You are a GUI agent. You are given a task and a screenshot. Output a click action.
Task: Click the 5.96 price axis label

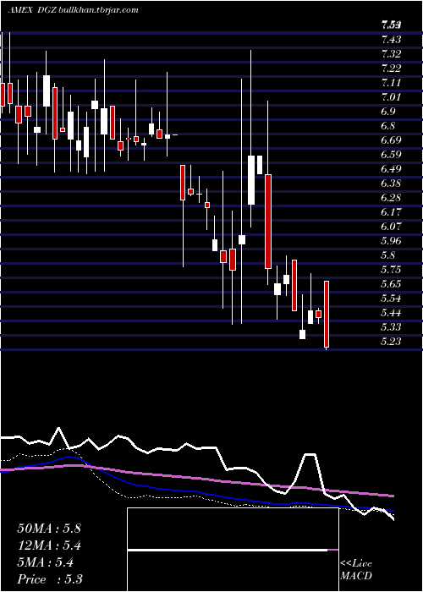(391, 241)
